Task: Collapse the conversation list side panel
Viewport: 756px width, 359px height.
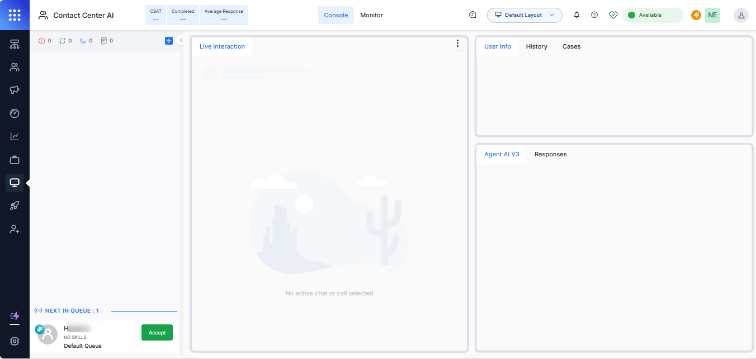Action: pyautogui.click(x=181, y=40)
